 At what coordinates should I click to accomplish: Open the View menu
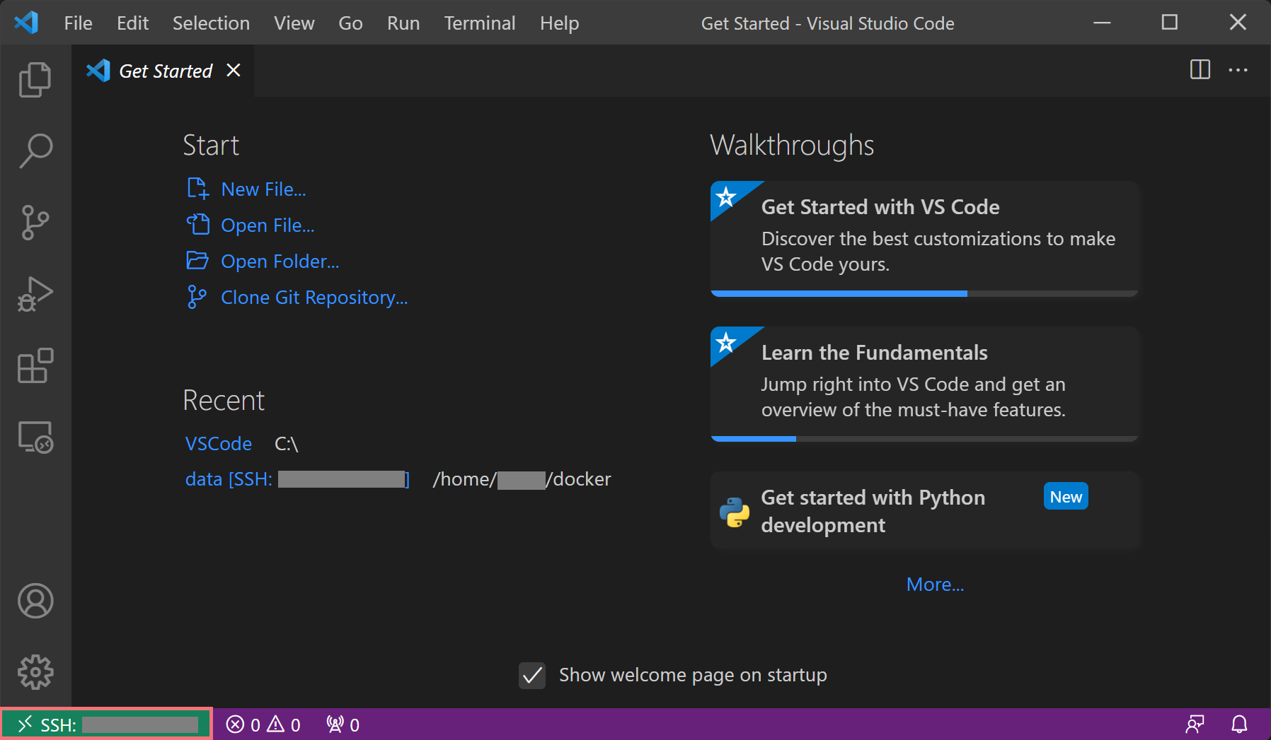pos(294,23)
